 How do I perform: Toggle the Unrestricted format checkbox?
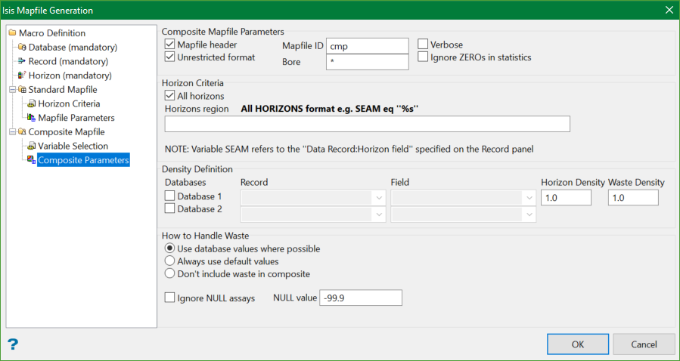click(169, 57)
